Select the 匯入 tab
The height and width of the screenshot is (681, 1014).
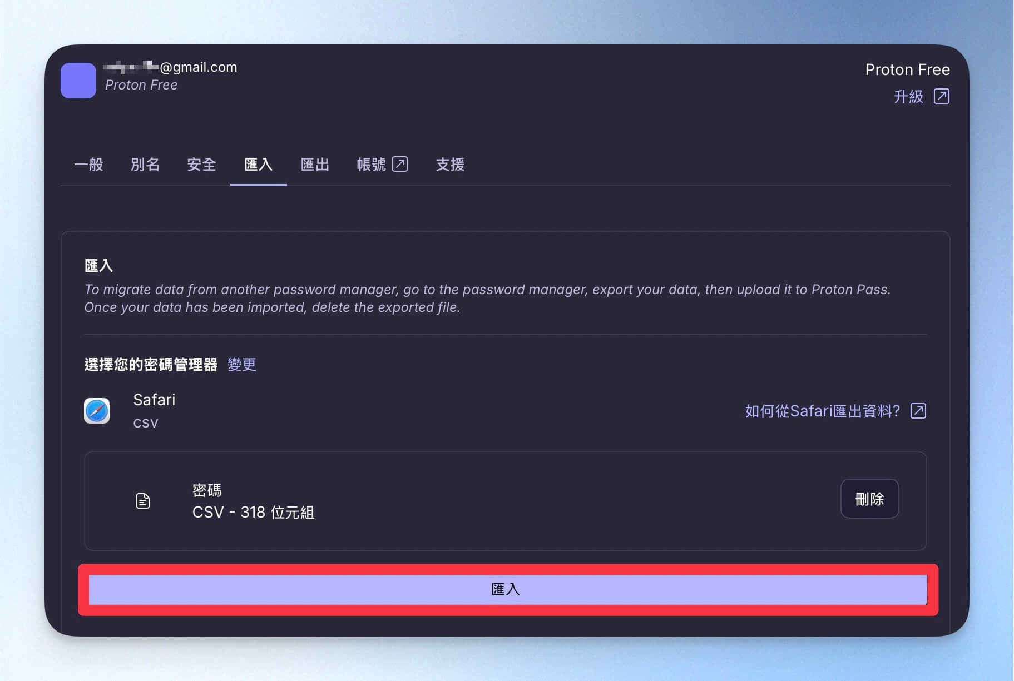tap(259, 164)
